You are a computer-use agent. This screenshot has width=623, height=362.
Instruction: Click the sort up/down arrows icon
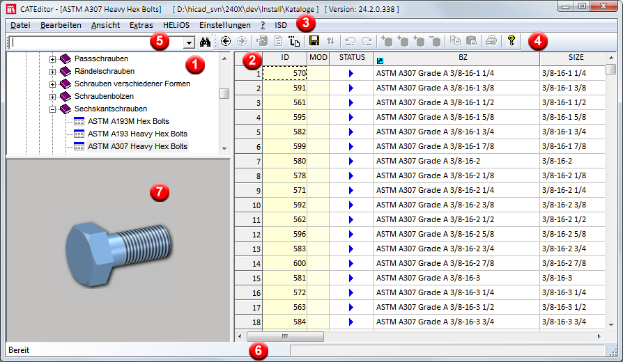click(x=330, y=42)
